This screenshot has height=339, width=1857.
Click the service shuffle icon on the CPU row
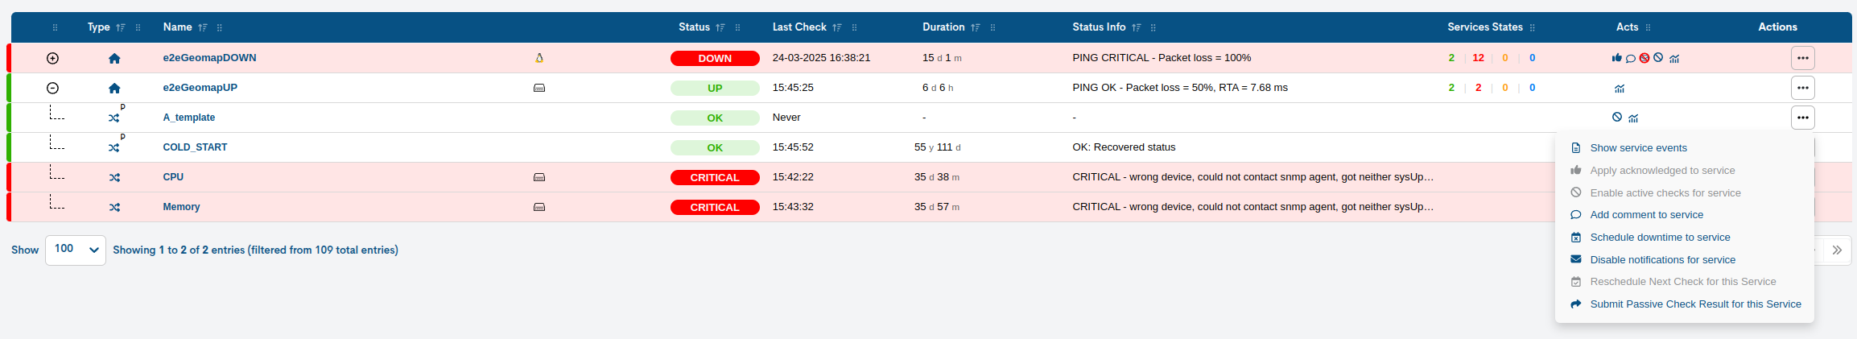point(114,178)
